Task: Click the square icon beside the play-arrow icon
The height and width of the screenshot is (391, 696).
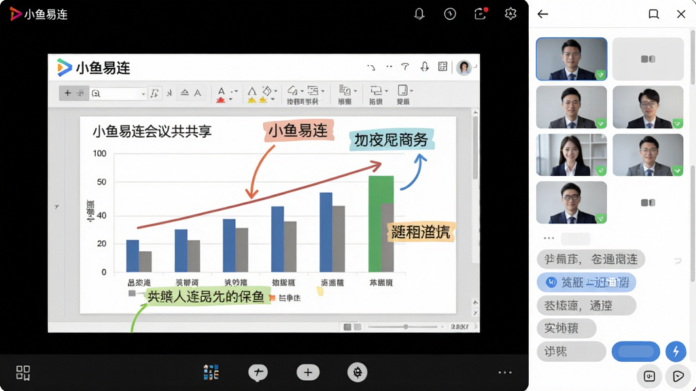Action: click(x=649, y=376)
